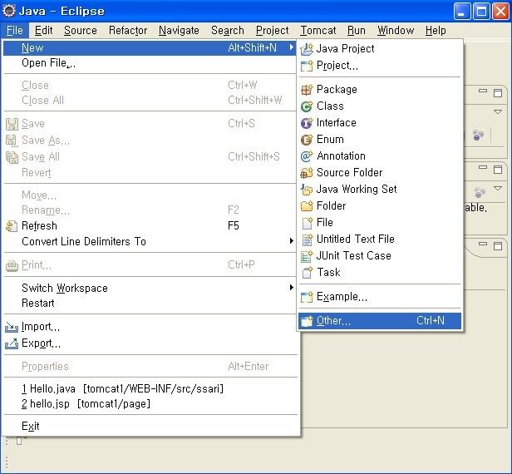The height and width of the screenshot is (474, 512).
Task: Click the Package icon
Action: click(307, 90)
